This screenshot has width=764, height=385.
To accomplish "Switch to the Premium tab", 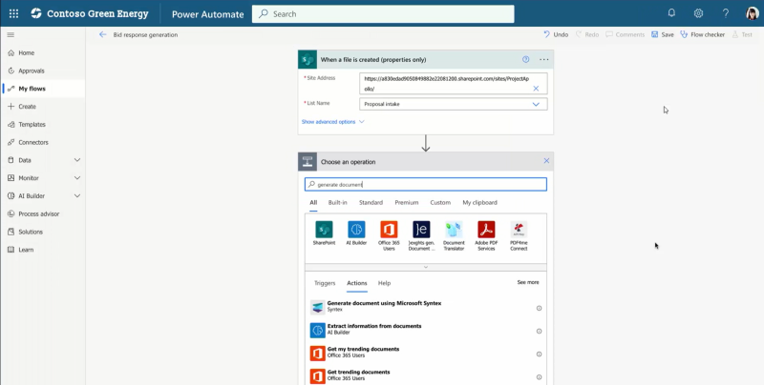I will click(407, 203).
